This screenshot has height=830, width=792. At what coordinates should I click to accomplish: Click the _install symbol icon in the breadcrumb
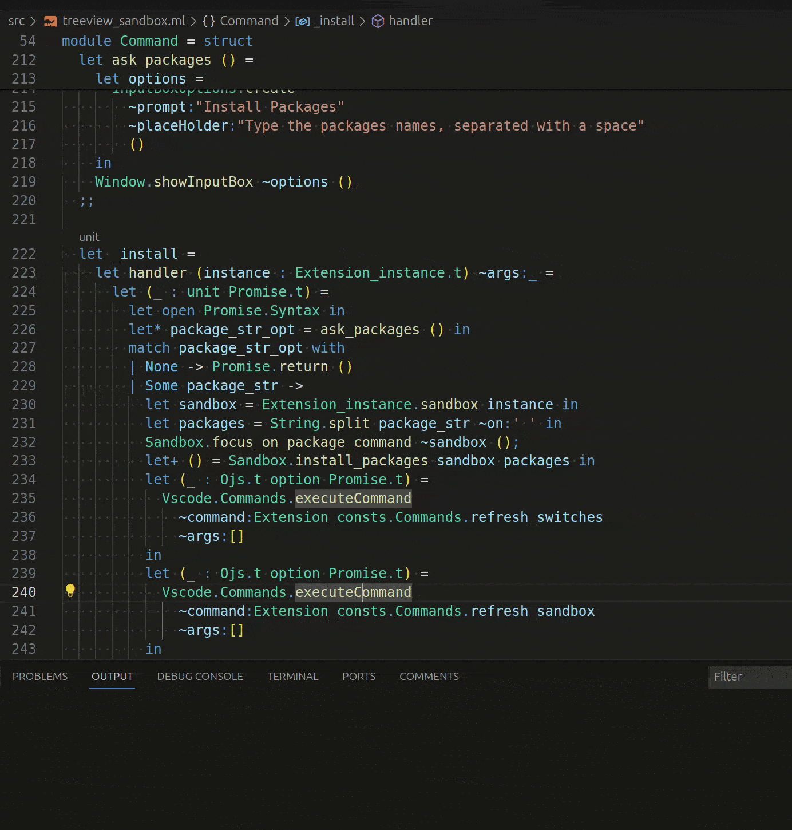click(303, 21)
